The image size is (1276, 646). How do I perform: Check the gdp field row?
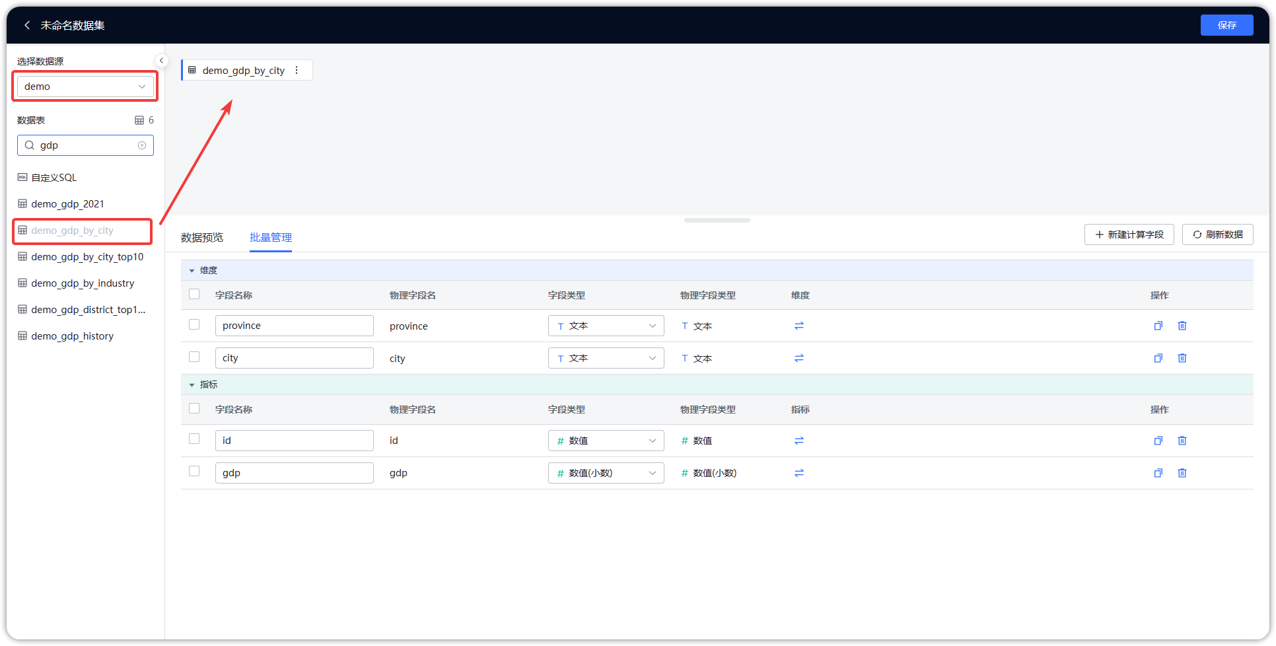tap(194, 472)
